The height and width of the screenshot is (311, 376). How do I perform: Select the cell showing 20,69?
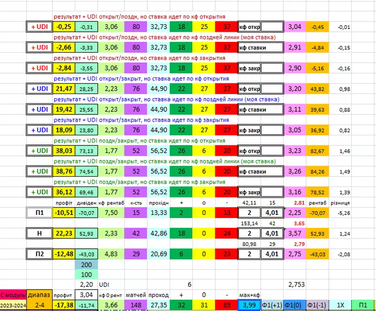pyautogui.click(x=158, y=254)
